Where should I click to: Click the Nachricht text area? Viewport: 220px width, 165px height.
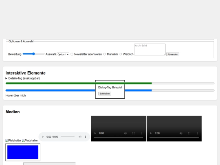[150, 49]
